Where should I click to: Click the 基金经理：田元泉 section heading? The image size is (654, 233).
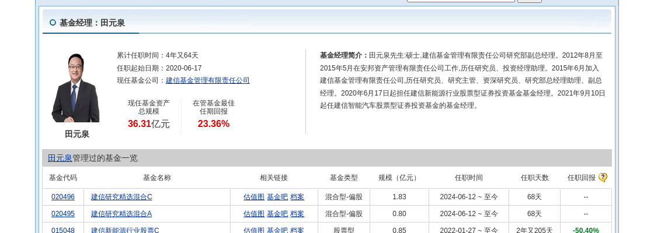92,23
